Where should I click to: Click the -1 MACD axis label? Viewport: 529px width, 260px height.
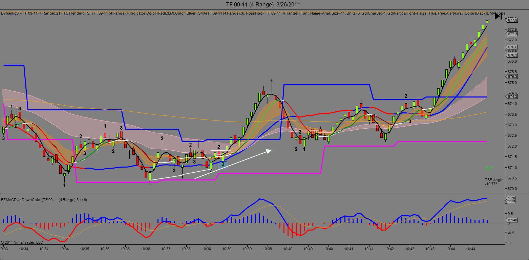509,243
